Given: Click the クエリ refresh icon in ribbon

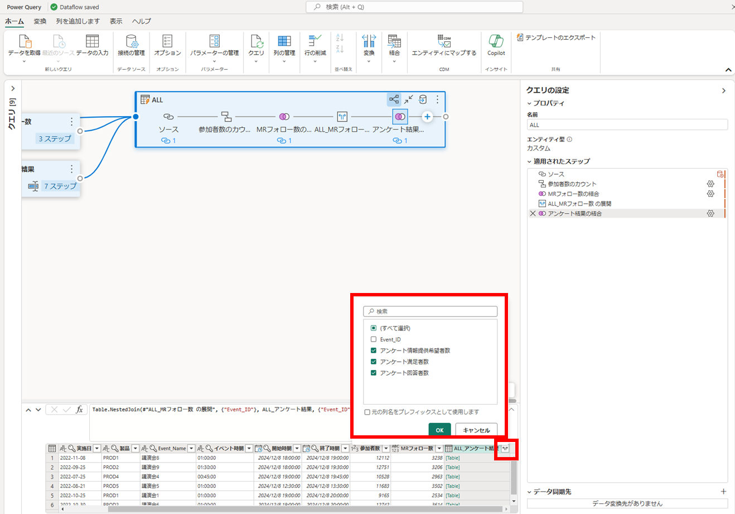Looking at the screenshot, I should coord(257,41).
